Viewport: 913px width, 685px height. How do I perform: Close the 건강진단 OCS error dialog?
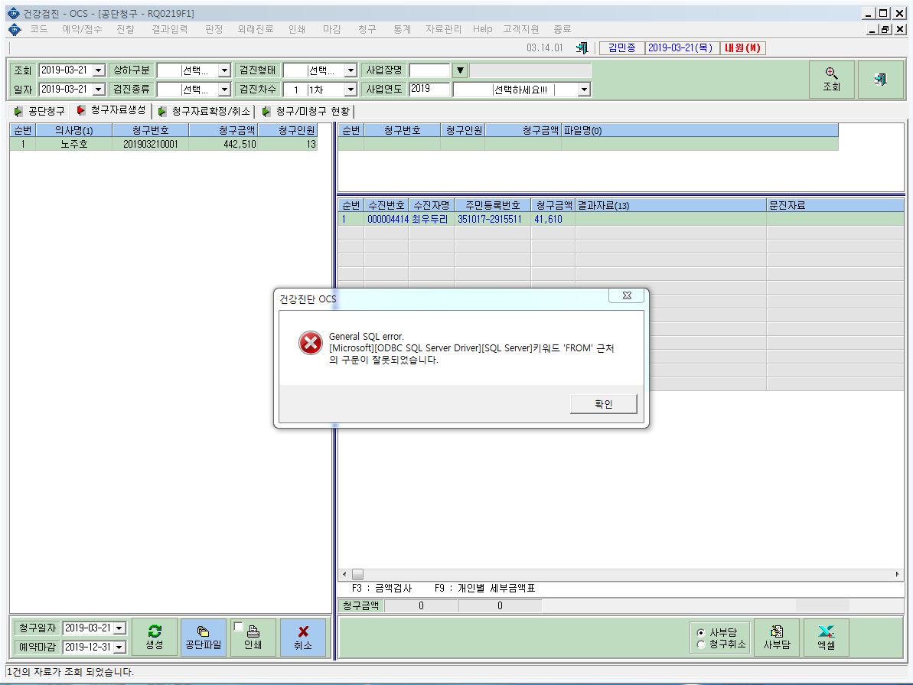pos(627,296)
